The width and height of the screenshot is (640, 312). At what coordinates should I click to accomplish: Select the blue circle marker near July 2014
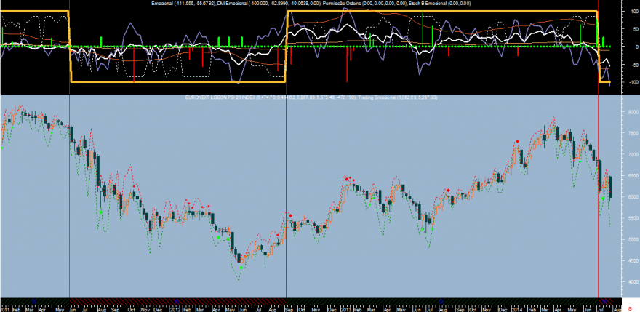pos(604,301)
